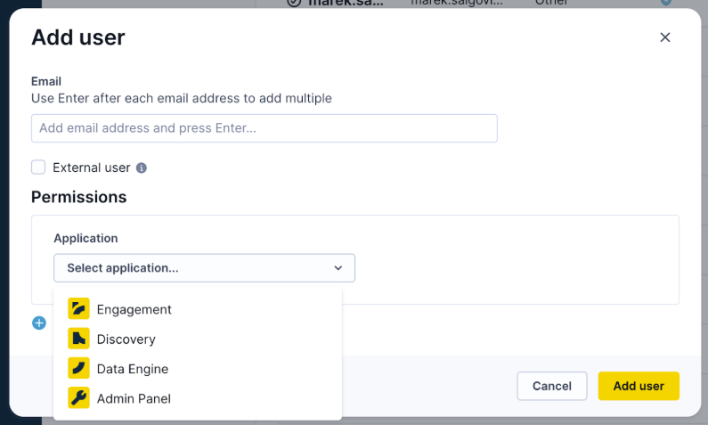Screen dimensions: 708x425
Task: Click the blue icon behind dialog's top-right corner
Action: [x=666, y=3]
